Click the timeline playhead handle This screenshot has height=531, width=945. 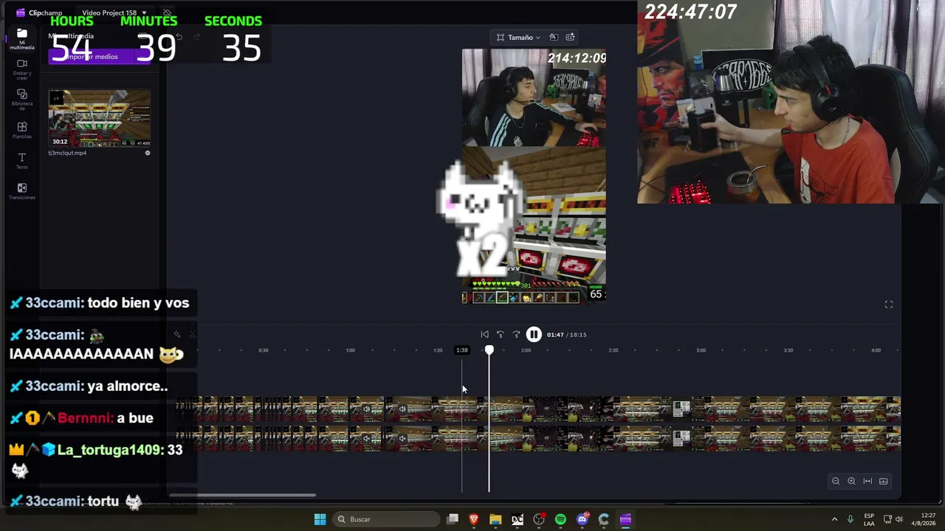click(489, 350)
